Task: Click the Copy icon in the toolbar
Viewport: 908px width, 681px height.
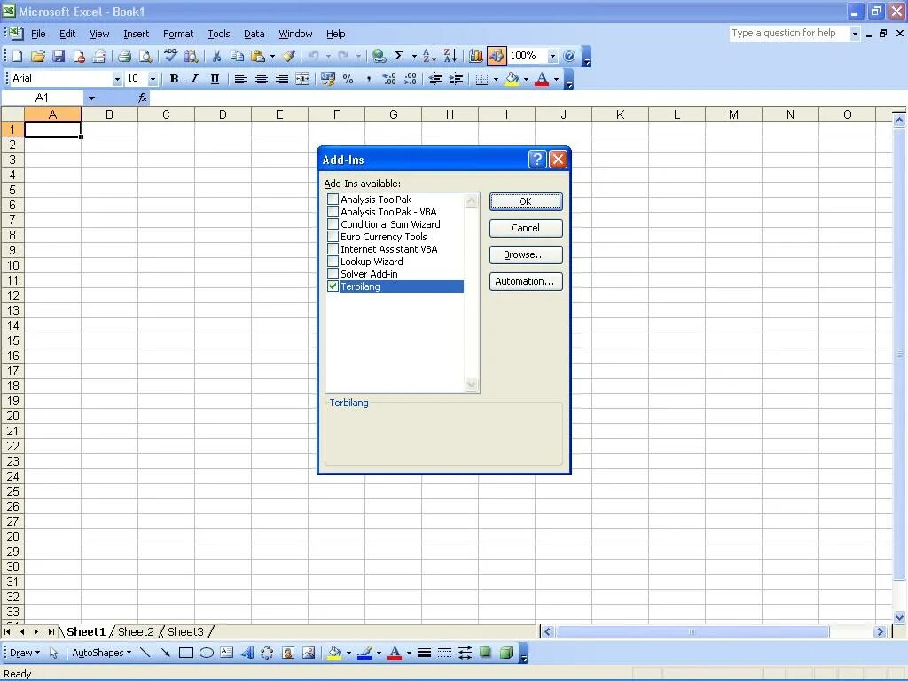Action: [237, 56]
